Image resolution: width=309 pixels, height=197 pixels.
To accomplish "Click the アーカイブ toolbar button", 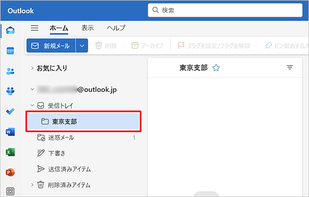I will (x=147, y=46).
